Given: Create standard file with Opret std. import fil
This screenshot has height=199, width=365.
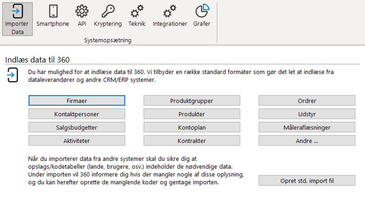Looking at the screenshot, I should [x=307, y=180].
